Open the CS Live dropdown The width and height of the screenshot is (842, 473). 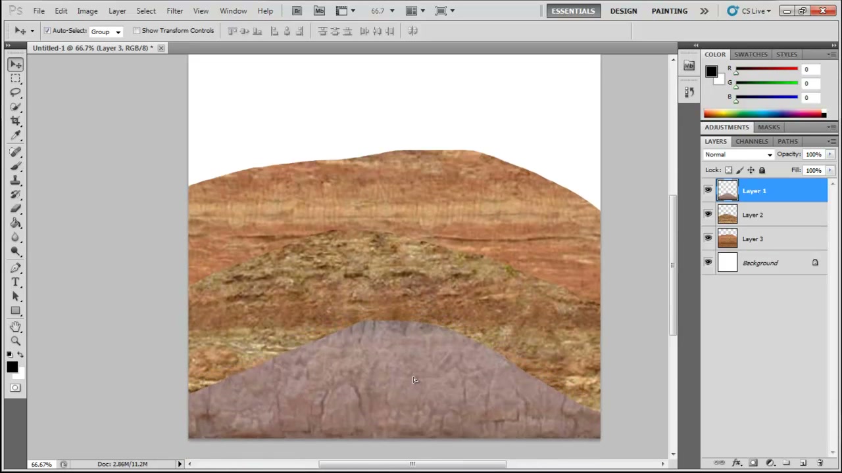click(x=749, y=11)
